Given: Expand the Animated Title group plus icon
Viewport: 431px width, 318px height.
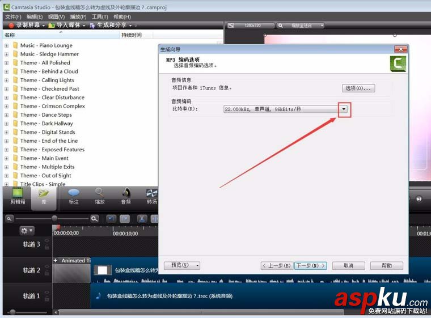Looking at the screenshot, I should point(56,260).
